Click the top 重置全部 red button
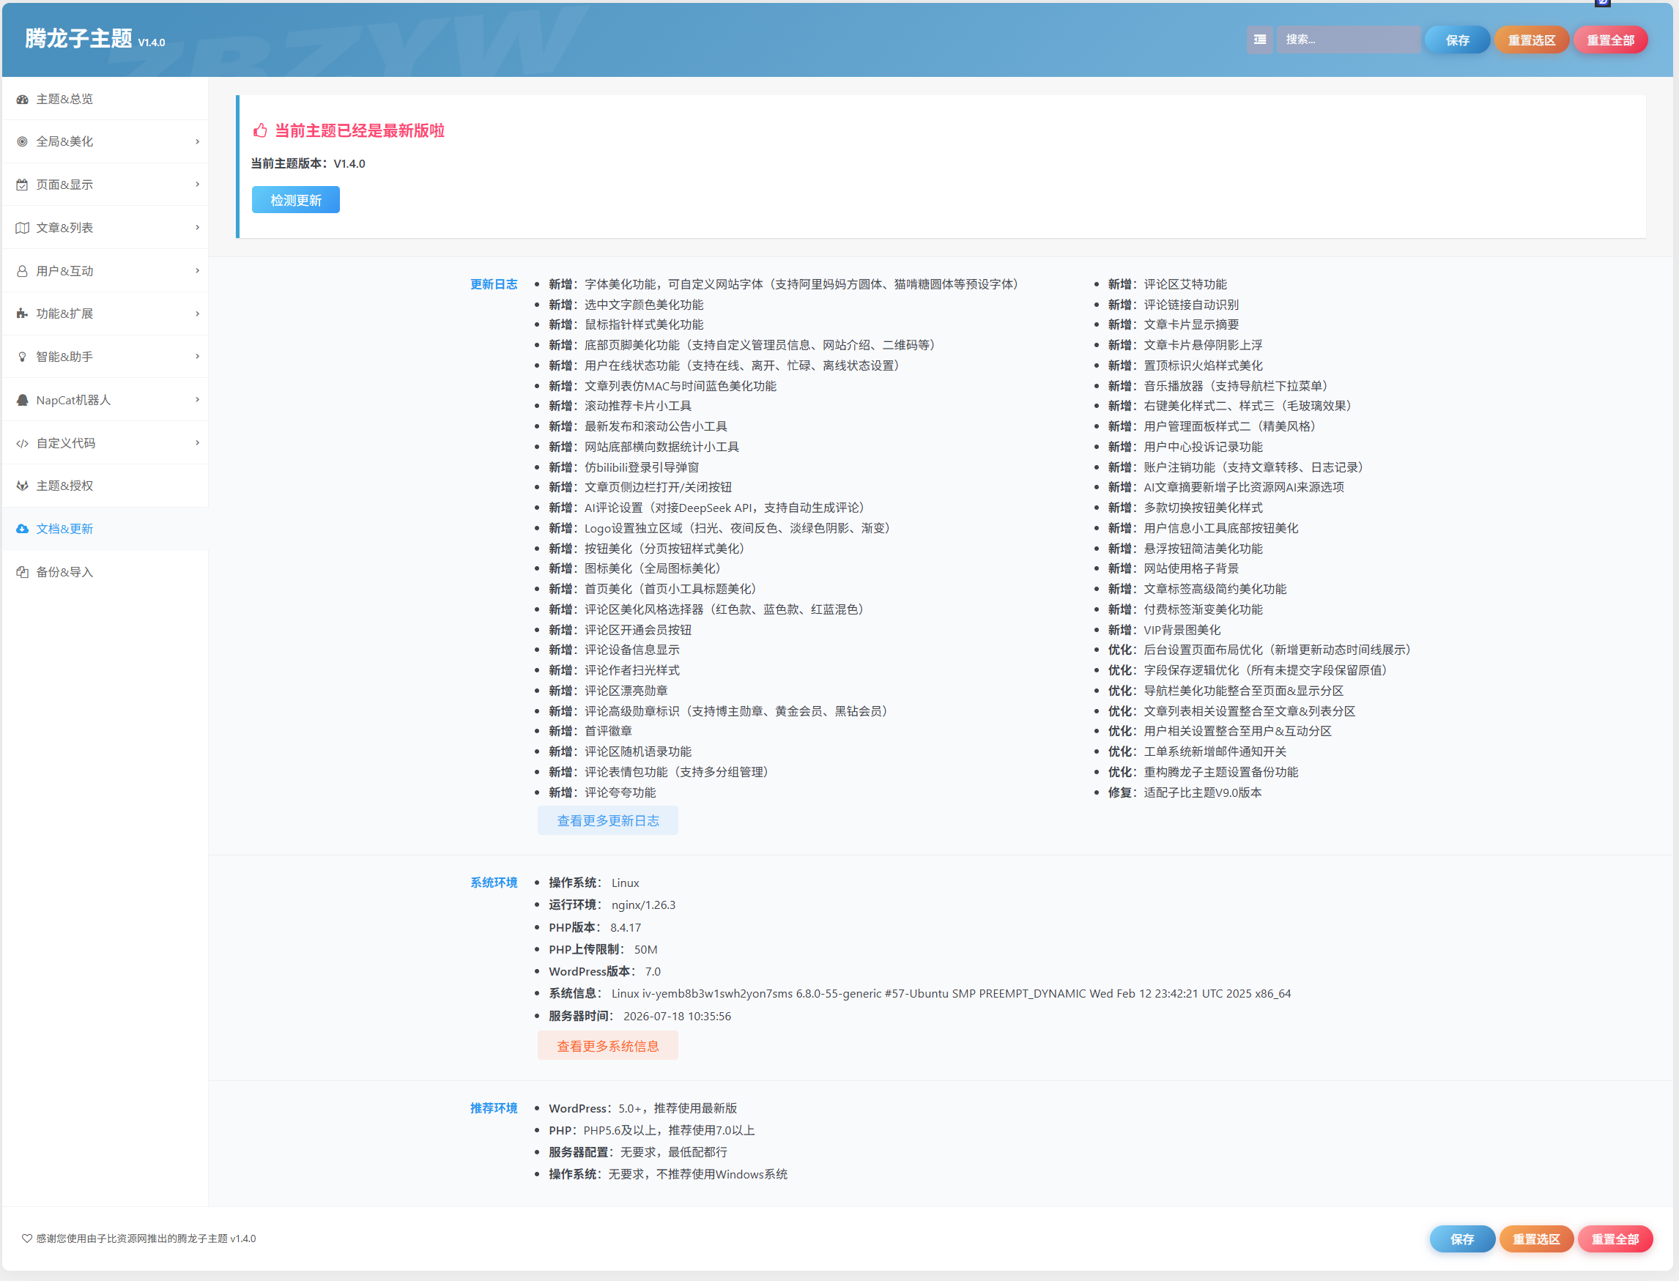The width and height of the screenshot is (1679, 1281). [x=1610, y=40]
